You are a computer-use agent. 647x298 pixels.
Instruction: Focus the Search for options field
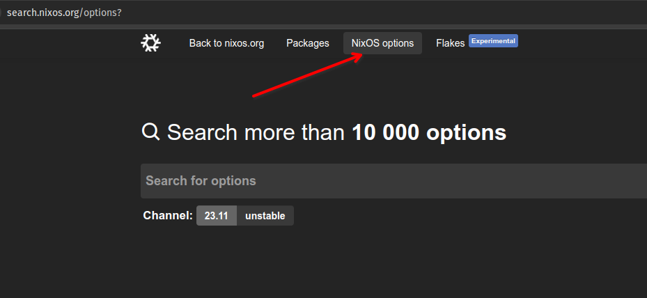[393, 181]
